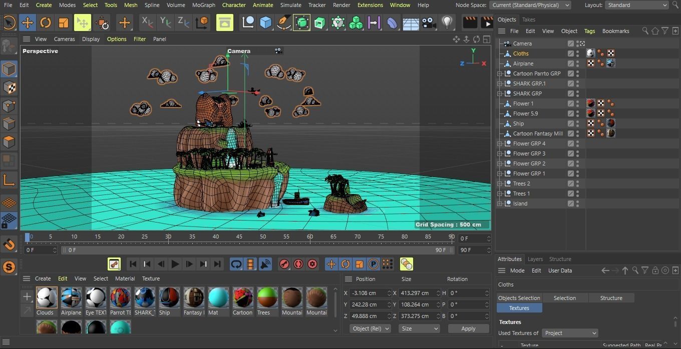
Task: Open the Simulate menu
Action: click(290, 5)
